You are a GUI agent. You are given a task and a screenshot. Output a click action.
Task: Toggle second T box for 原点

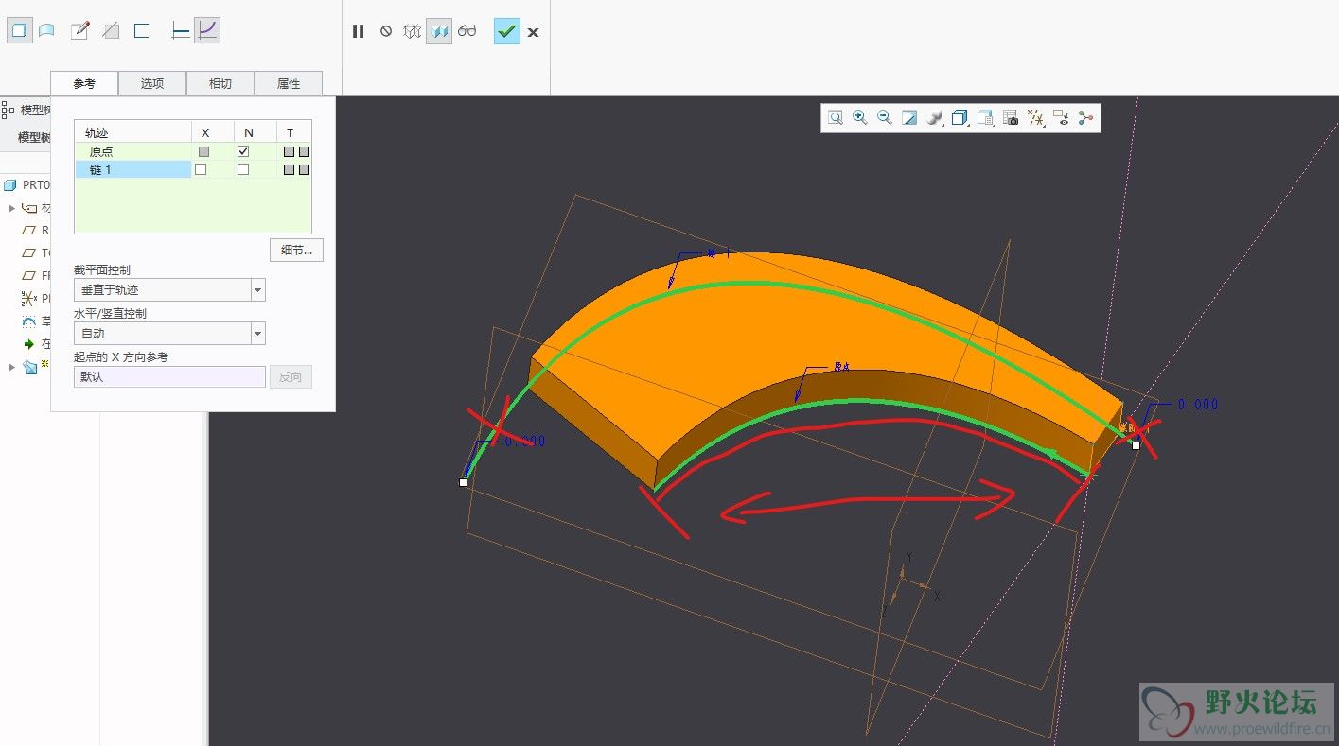pos(304,151)
